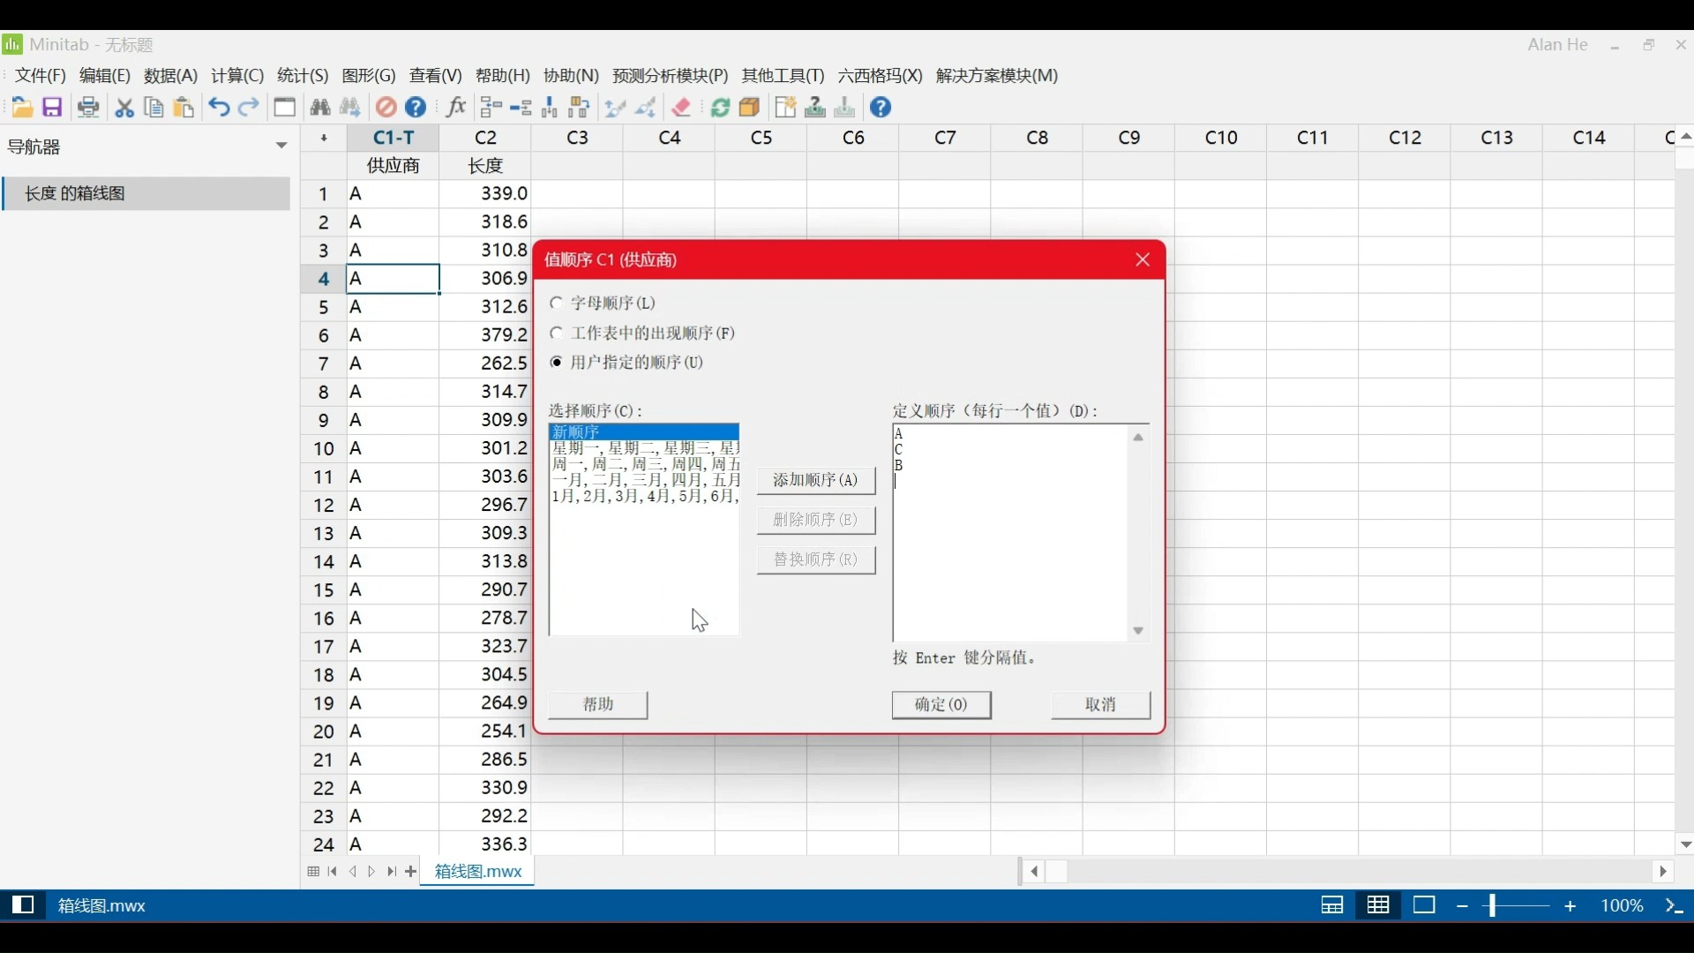Click the eraser toolbar icon
This screenshot has height=953, width=1694.
[x=680, y=107]
